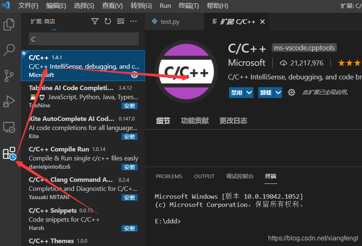Open the Explorer view in activity bar
The width and height of the screenshot is (362, 246).
tap(9, 24)
